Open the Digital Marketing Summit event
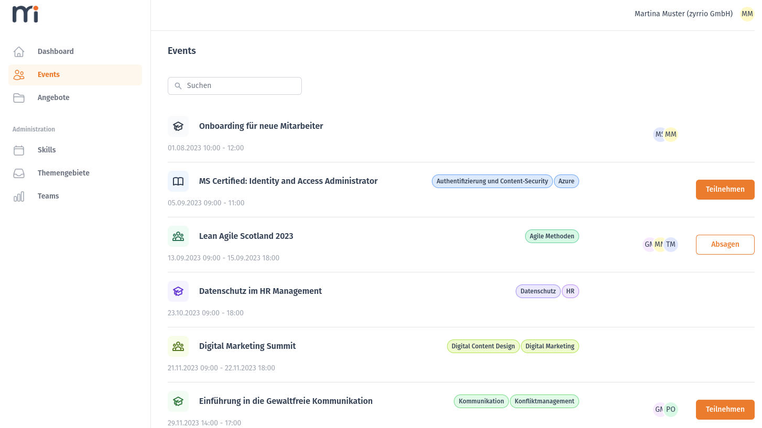 point(247,346)
